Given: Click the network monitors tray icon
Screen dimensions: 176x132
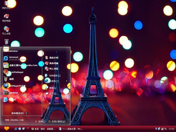Looking at the screenshot, I should point(159,129).
